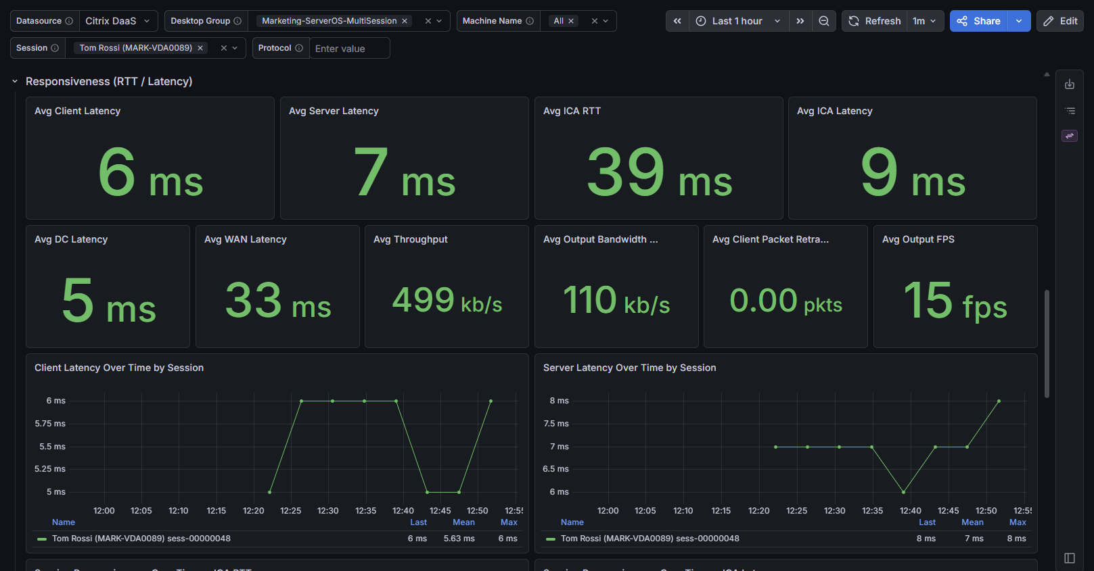Expand Machine Name dropdown chevron

[x=606, y=21]
